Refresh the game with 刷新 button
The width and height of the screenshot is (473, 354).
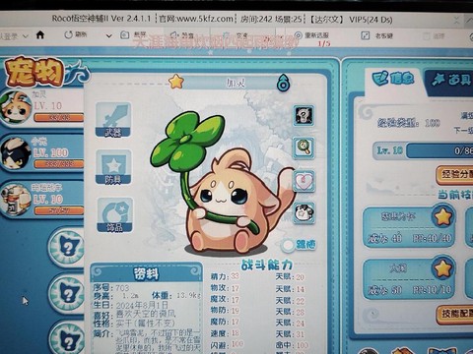pyautogui.click(x=76, y=34)
